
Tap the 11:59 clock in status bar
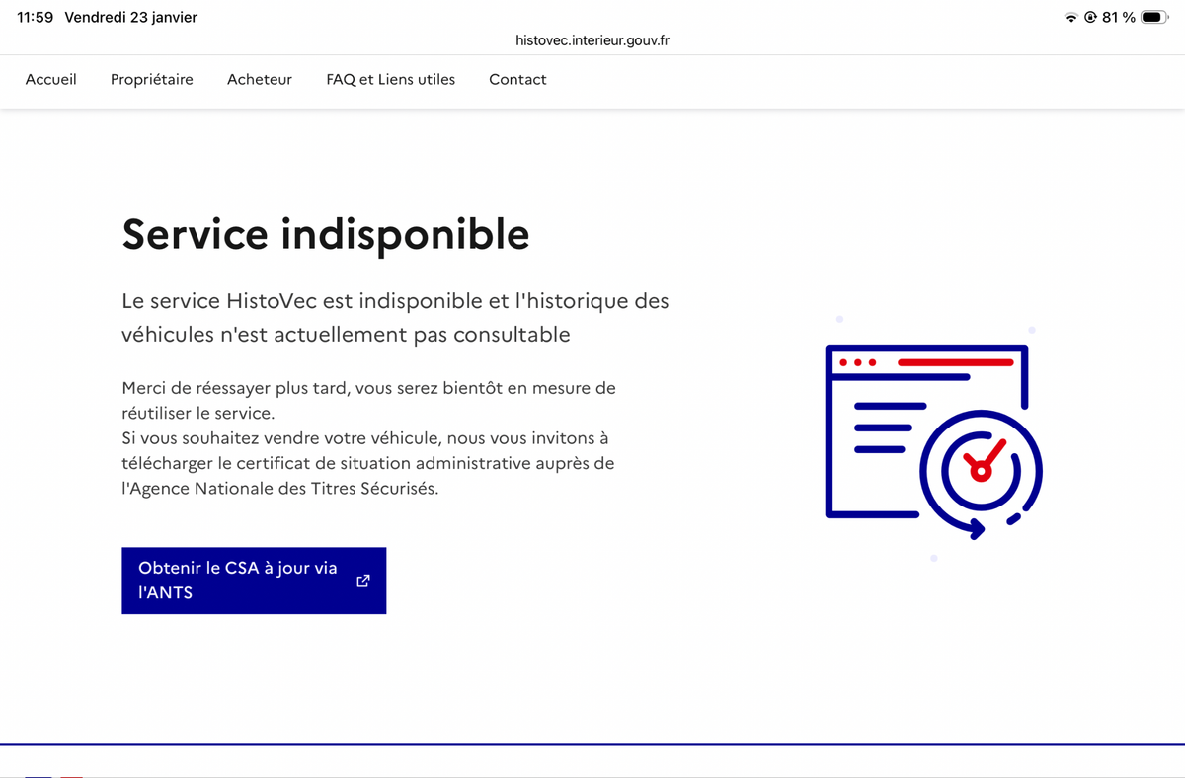(x=36, y=18)
